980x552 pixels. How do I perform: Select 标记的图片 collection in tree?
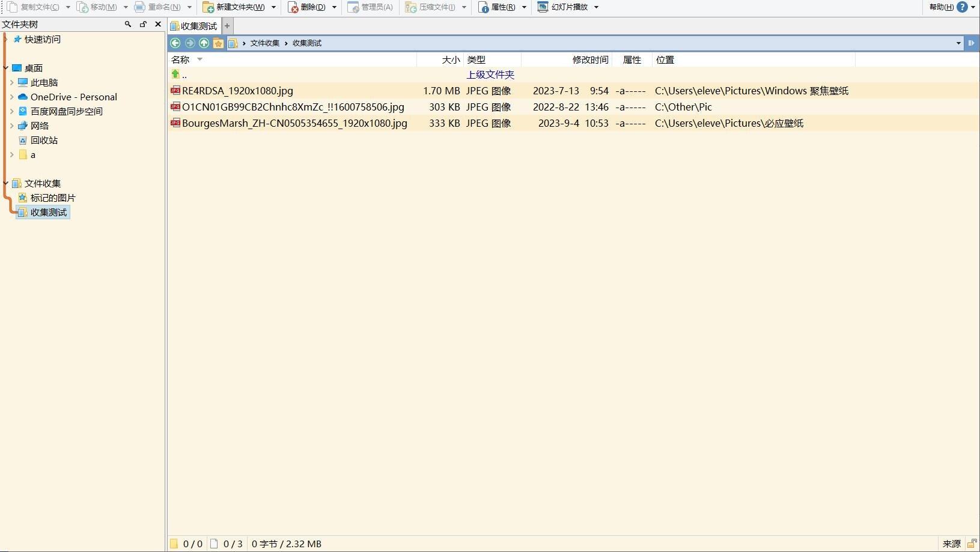53,198
